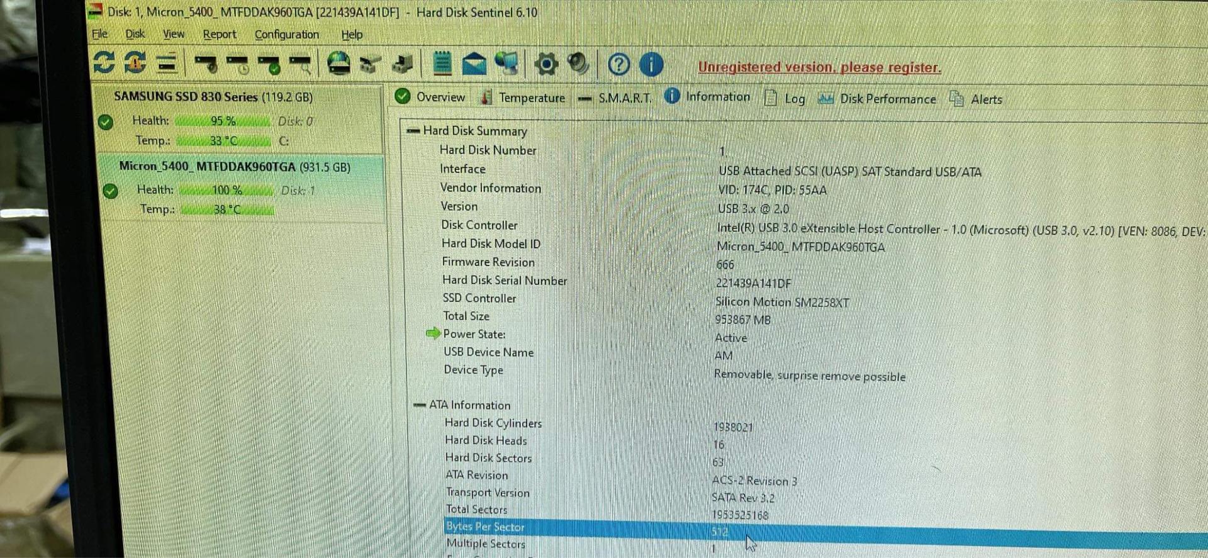Open the Help menu
The image size is (1208, 558).
click(352, 35)
